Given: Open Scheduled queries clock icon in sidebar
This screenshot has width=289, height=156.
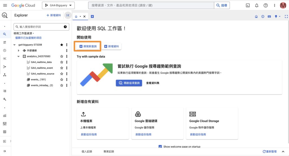Looking at the screenshot, I should pos(5,50).
